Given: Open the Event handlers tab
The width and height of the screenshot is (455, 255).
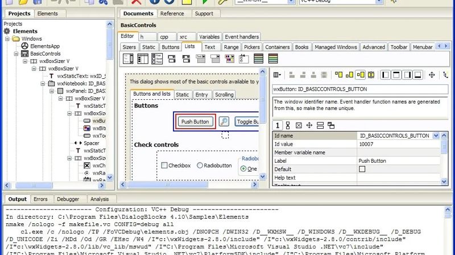Looking at the screenshot, I should 242,37.
